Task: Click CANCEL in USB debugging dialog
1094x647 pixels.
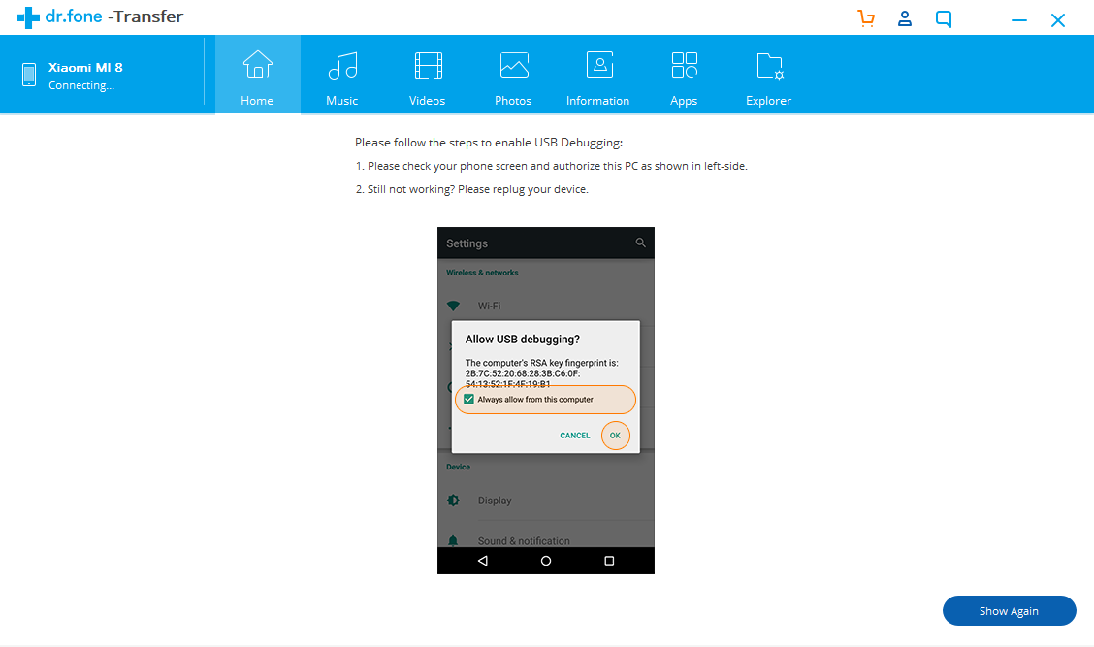Action: click(575, 436)
